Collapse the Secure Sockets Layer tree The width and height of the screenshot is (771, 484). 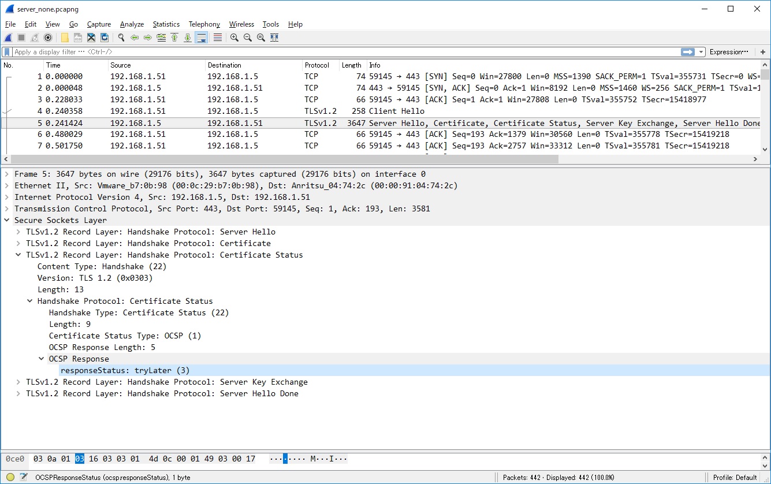[x=6, y=220]
